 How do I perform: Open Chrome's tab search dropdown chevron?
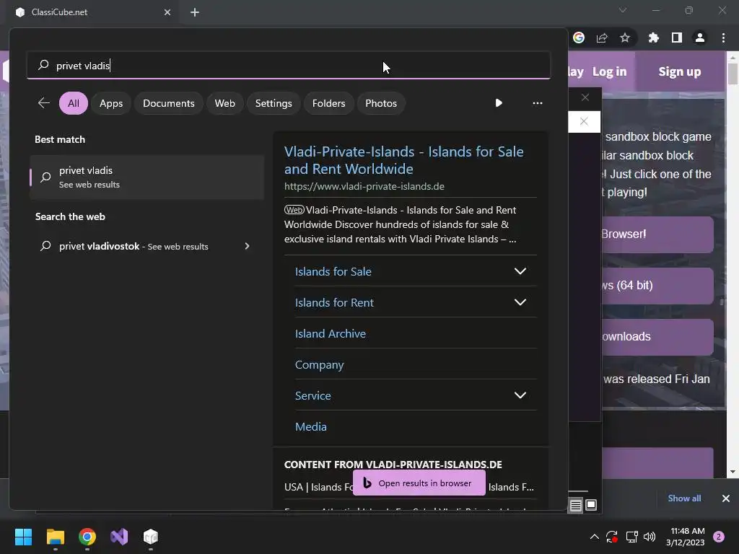[623, 10]
